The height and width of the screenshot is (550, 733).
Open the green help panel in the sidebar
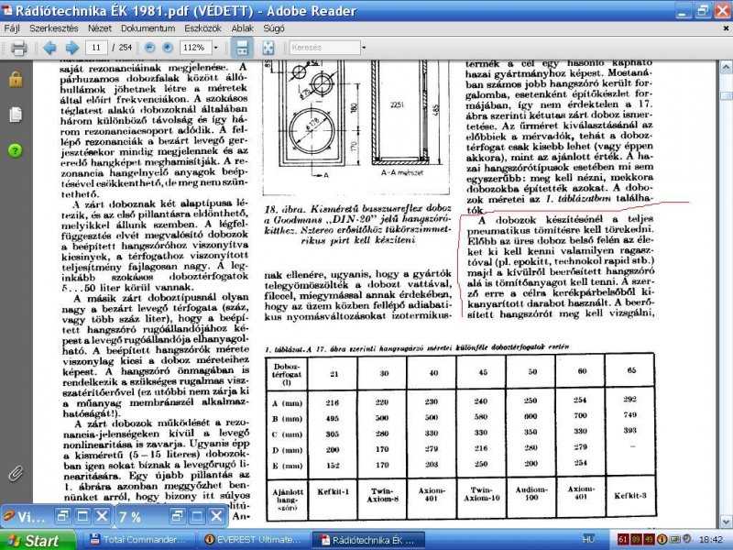pos(16,150)
